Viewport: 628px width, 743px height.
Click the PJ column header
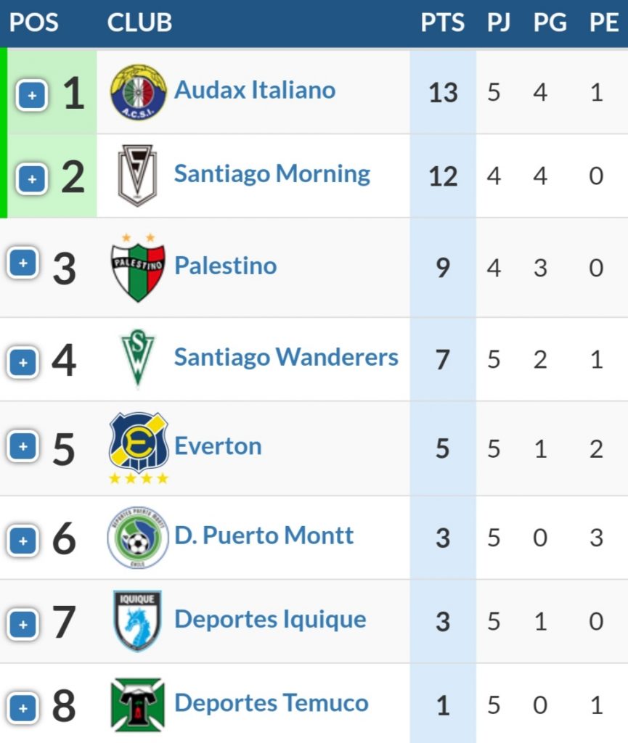tap(499, 22)
